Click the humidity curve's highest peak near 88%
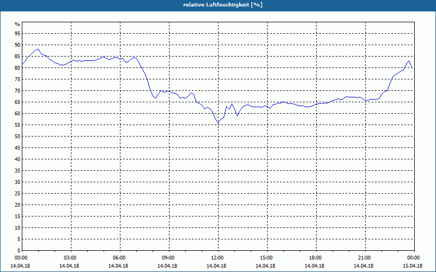Image resolution: width=436 pixels, height=272 pixels. [x=38, y=49]
